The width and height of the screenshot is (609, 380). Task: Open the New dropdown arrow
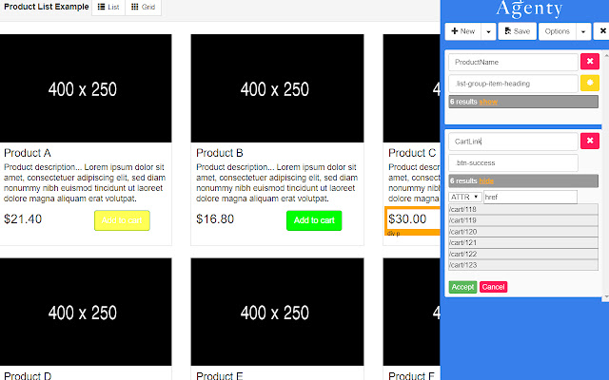[488, 31]
